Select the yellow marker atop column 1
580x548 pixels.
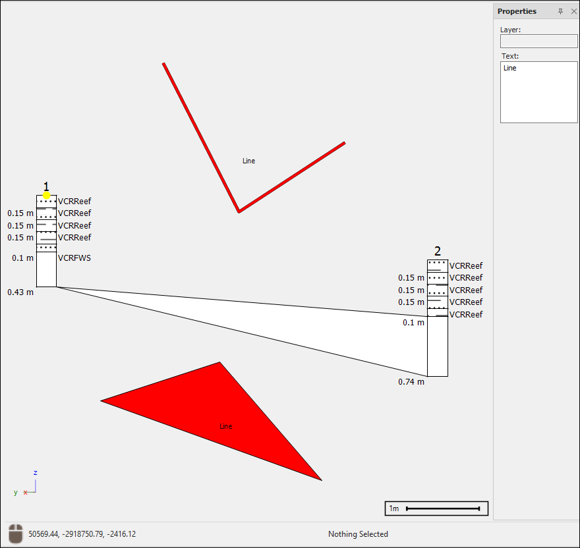tap(47, 196)
